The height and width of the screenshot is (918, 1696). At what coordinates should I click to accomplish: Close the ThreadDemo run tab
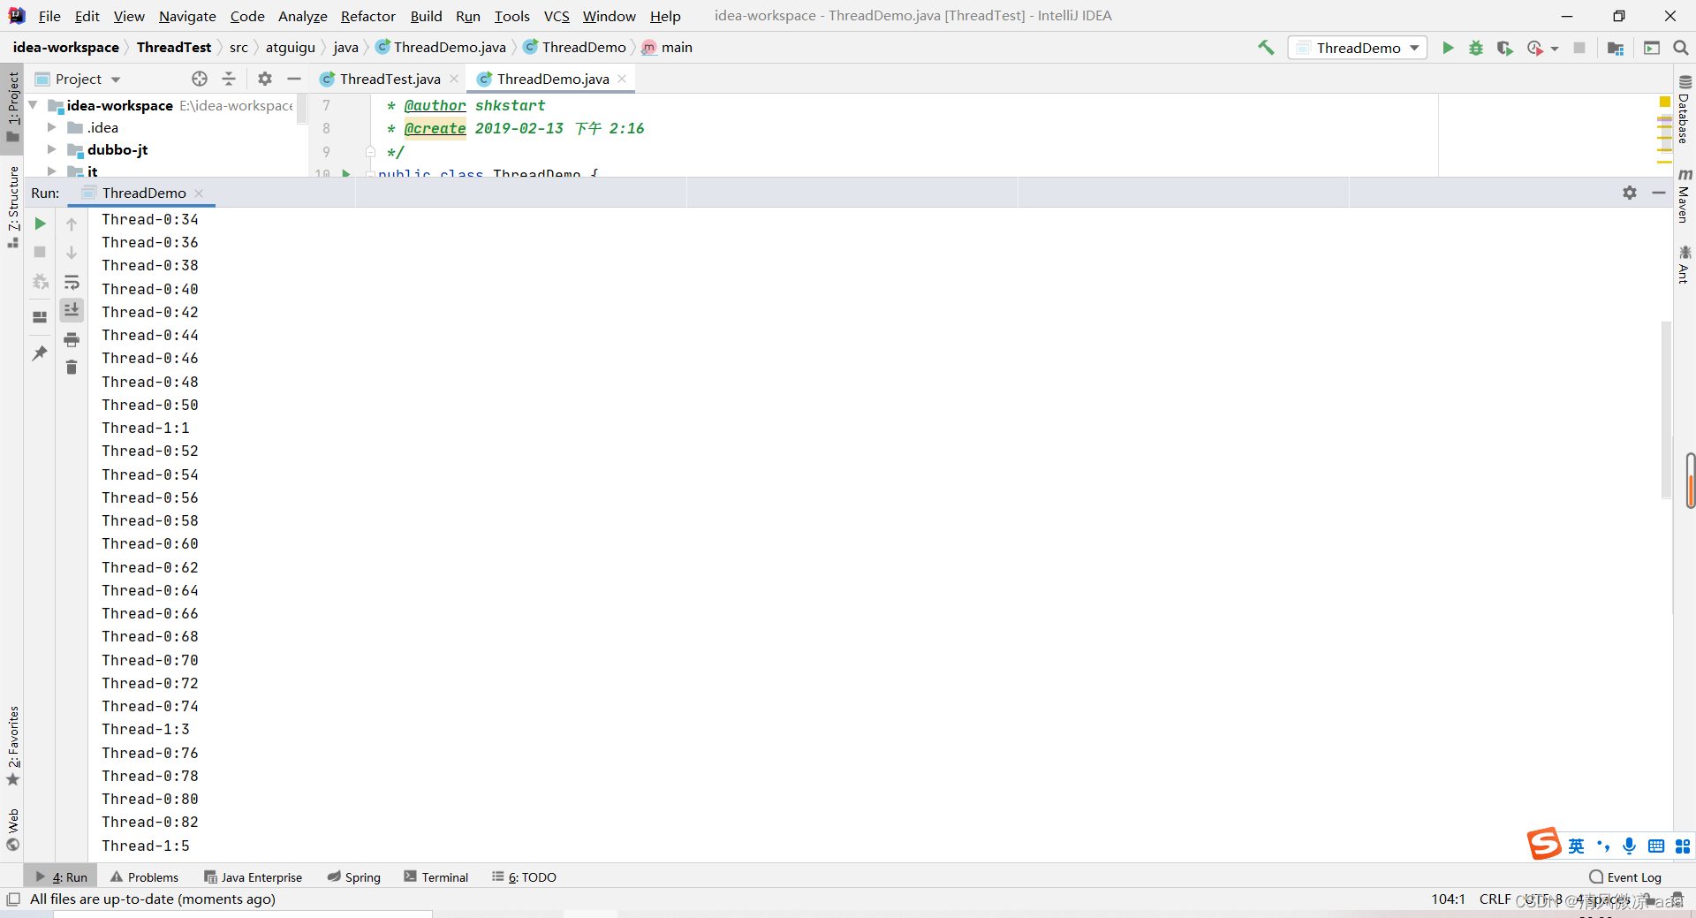coord(199,193)
